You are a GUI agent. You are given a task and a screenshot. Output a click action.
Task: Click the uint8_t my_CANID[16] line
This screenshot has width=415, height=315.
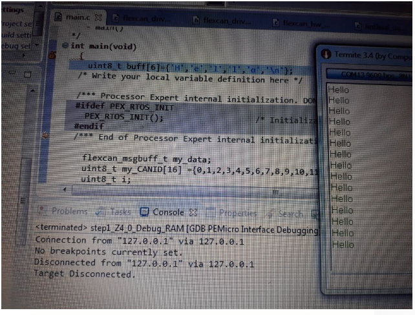click(200, 170)
